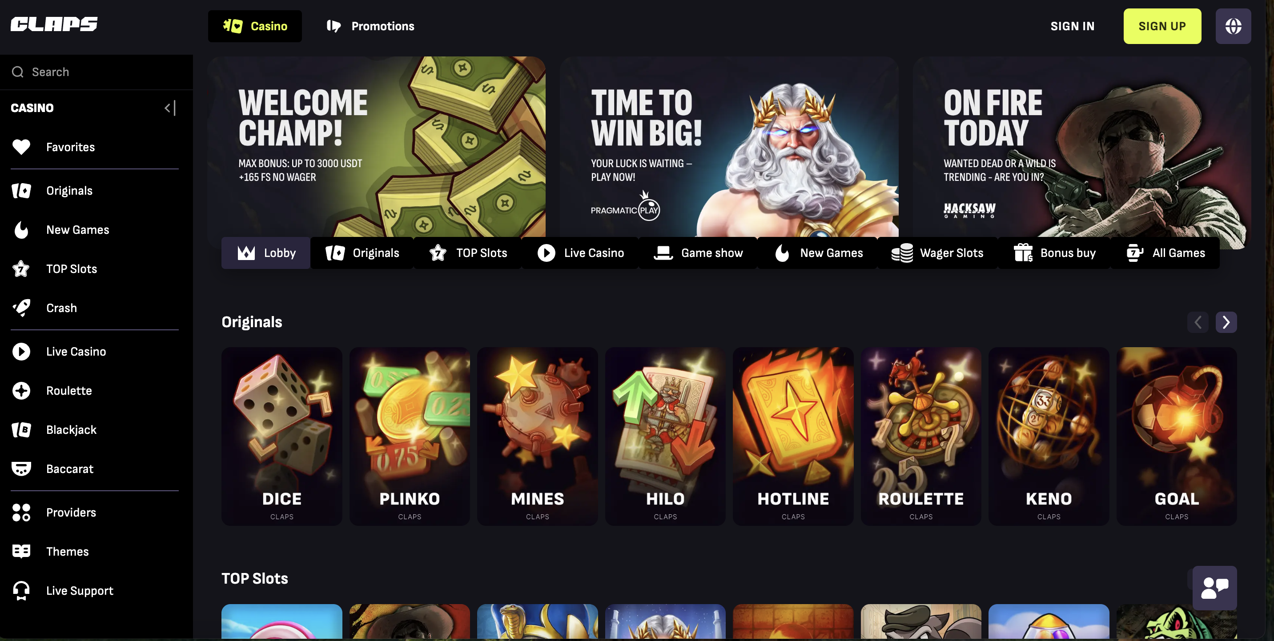Image resolution: width=1274 pixels, height=641 pixels.
Task: Click the Providers dots icon
Action: pos(21,513)
